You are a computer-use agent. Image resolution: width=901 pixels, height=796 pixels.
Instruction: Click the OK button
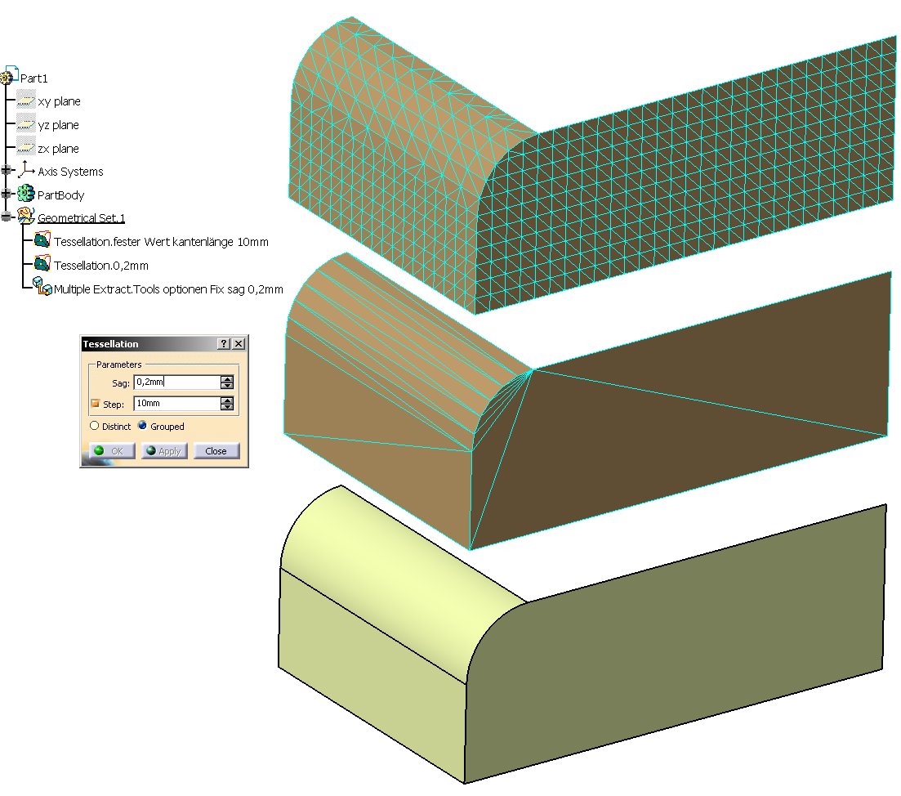click(x=112, y=451)
